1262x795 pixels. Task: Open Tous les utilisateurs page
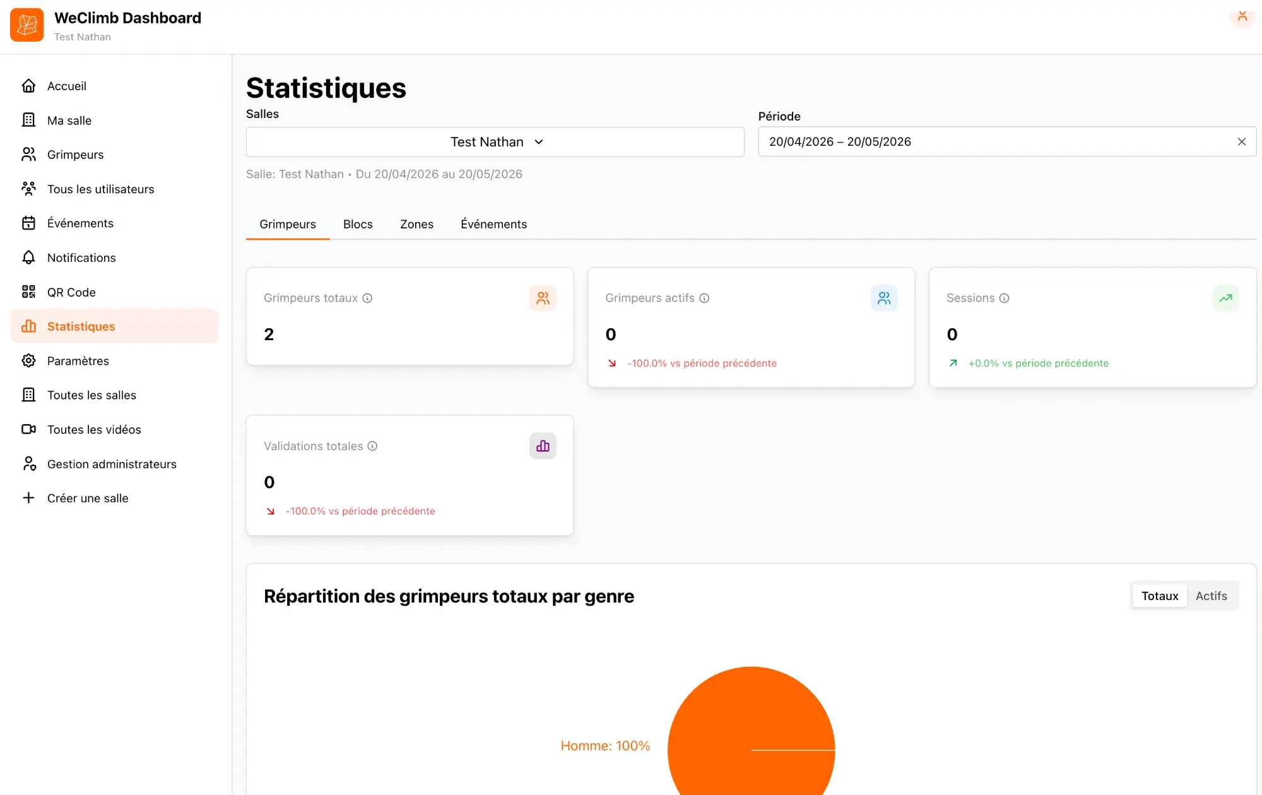114,189
